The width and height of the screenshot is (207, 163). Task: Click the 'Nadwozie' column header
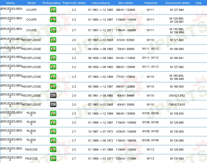click(x=150, y=3)
